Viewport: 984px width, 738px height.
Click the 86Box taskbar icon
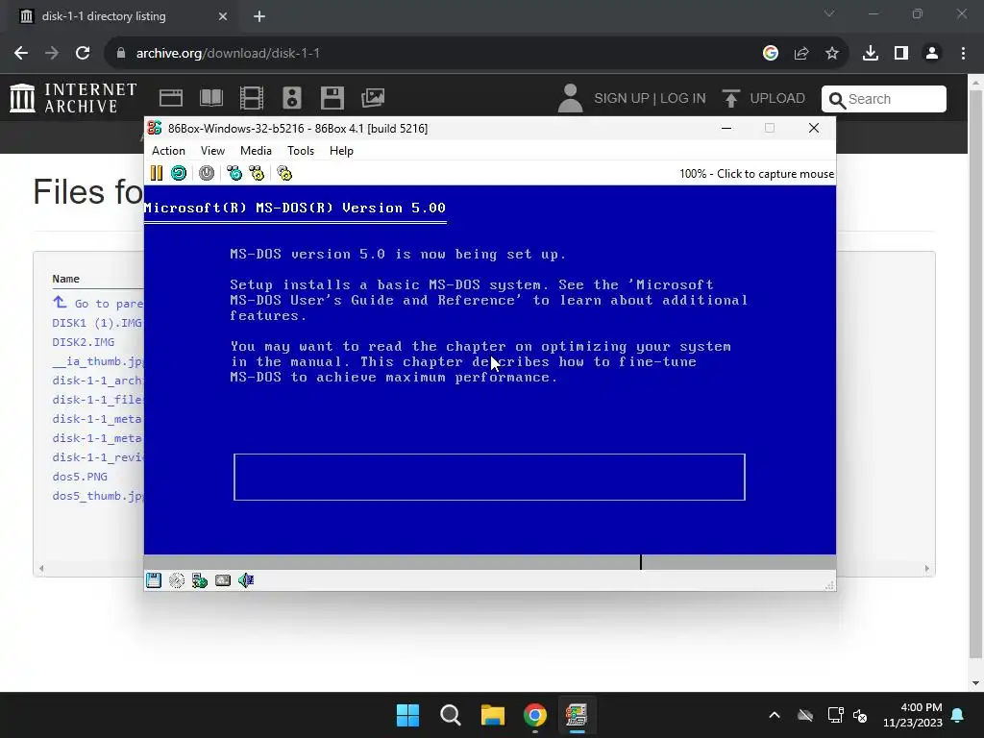(578, 715)
